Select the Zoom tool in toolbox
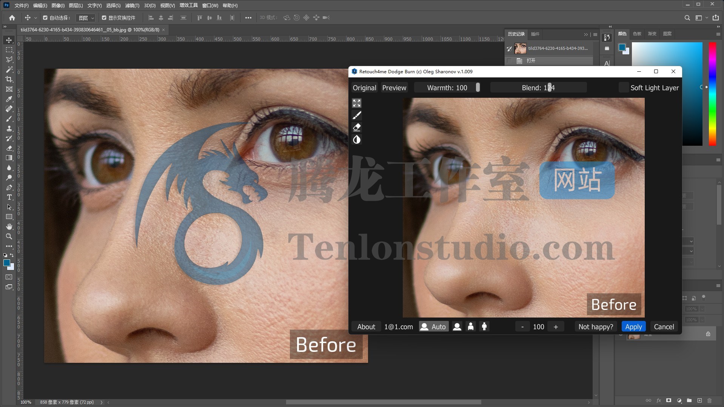Image resolution: width=724 pixels, height=407 pixels. [x=9, y=236]
